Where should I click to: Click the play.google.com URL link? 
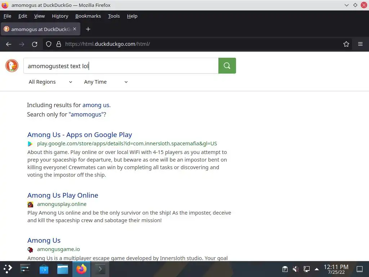click(x=127, y=144)
